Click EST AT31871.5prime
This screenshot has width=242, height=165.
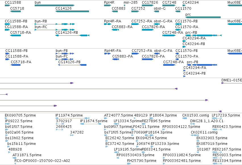click(14, 158)
